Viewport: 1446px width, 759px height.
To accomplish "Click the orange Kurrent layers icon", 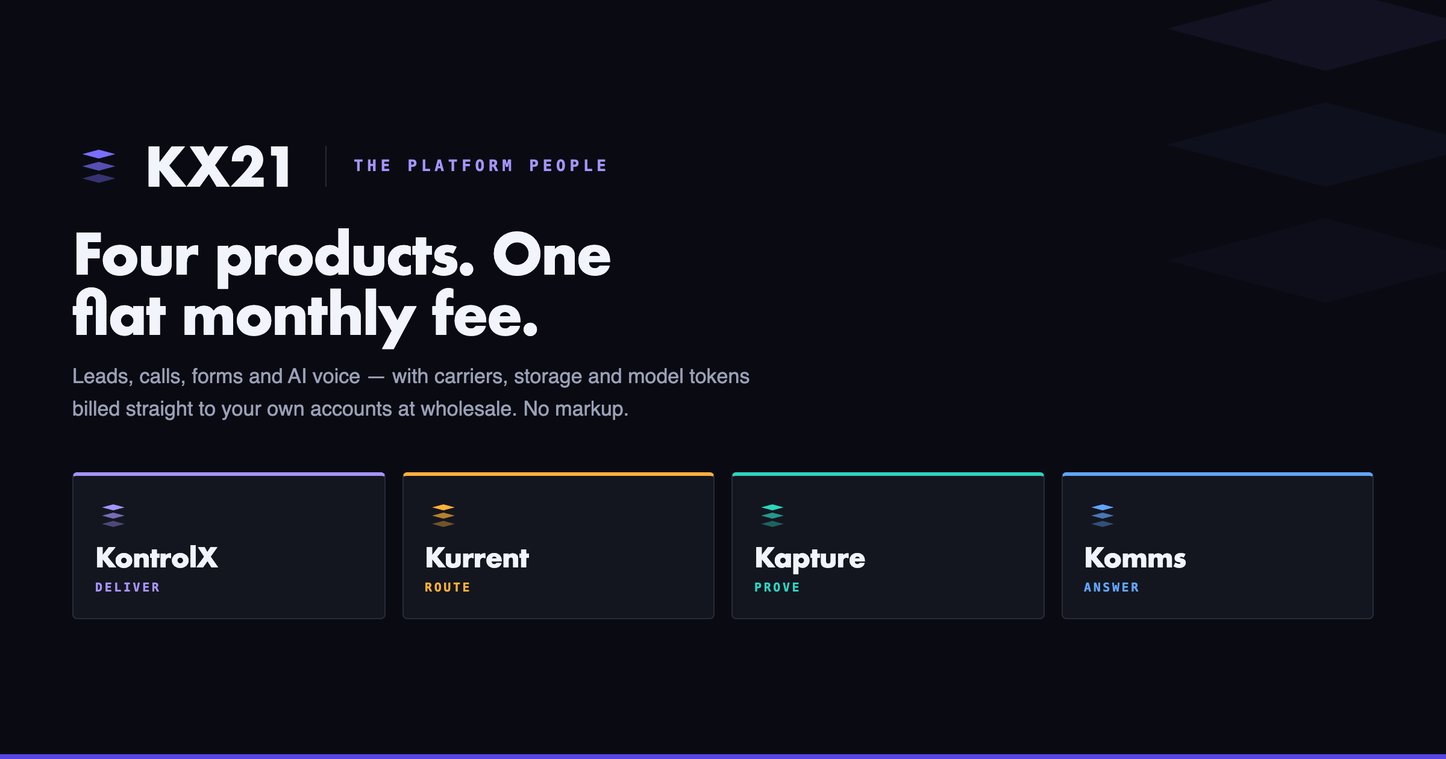I will click(443, 516).
